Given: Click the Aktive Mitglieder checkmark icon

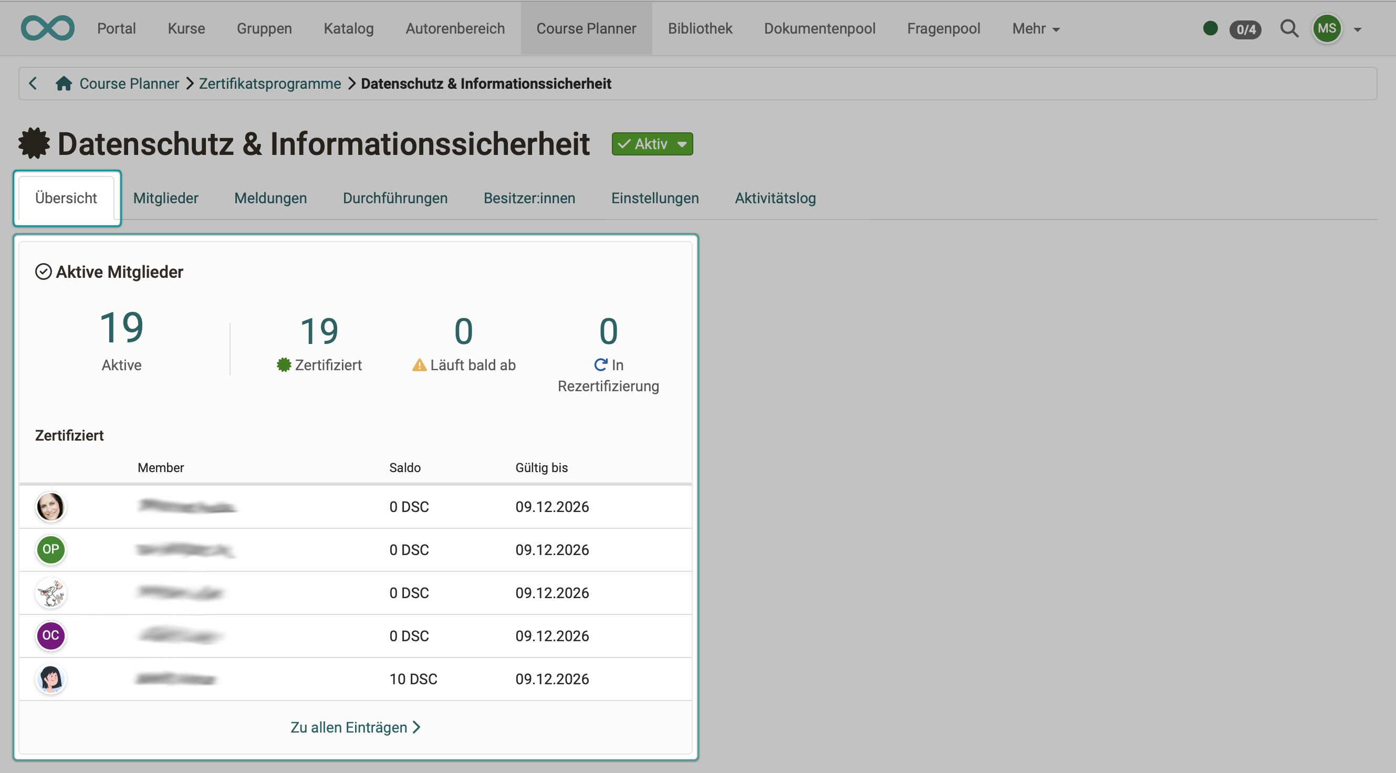Looking at the screenshot, I should 44,271.
